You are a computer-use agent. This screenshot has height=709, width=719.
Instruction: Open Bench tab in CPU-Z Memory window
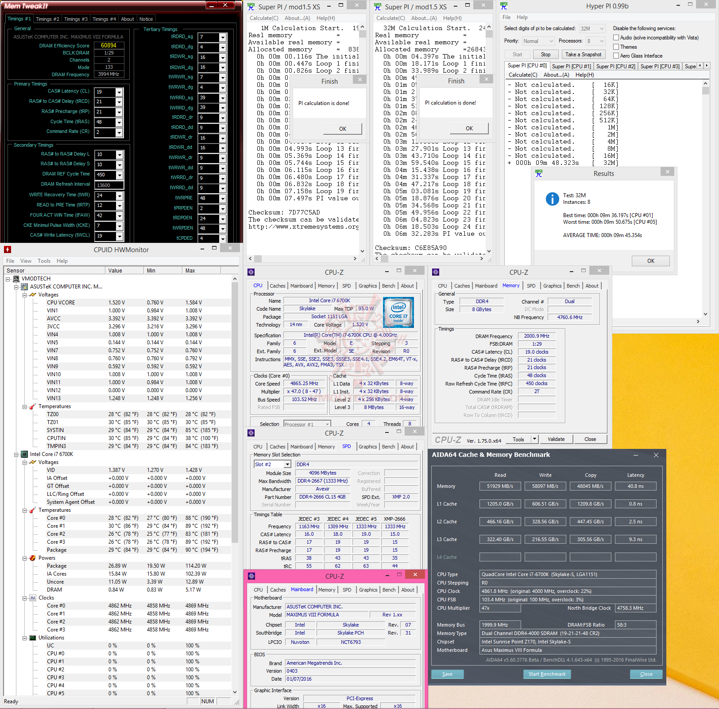click(x=573, y=286)
